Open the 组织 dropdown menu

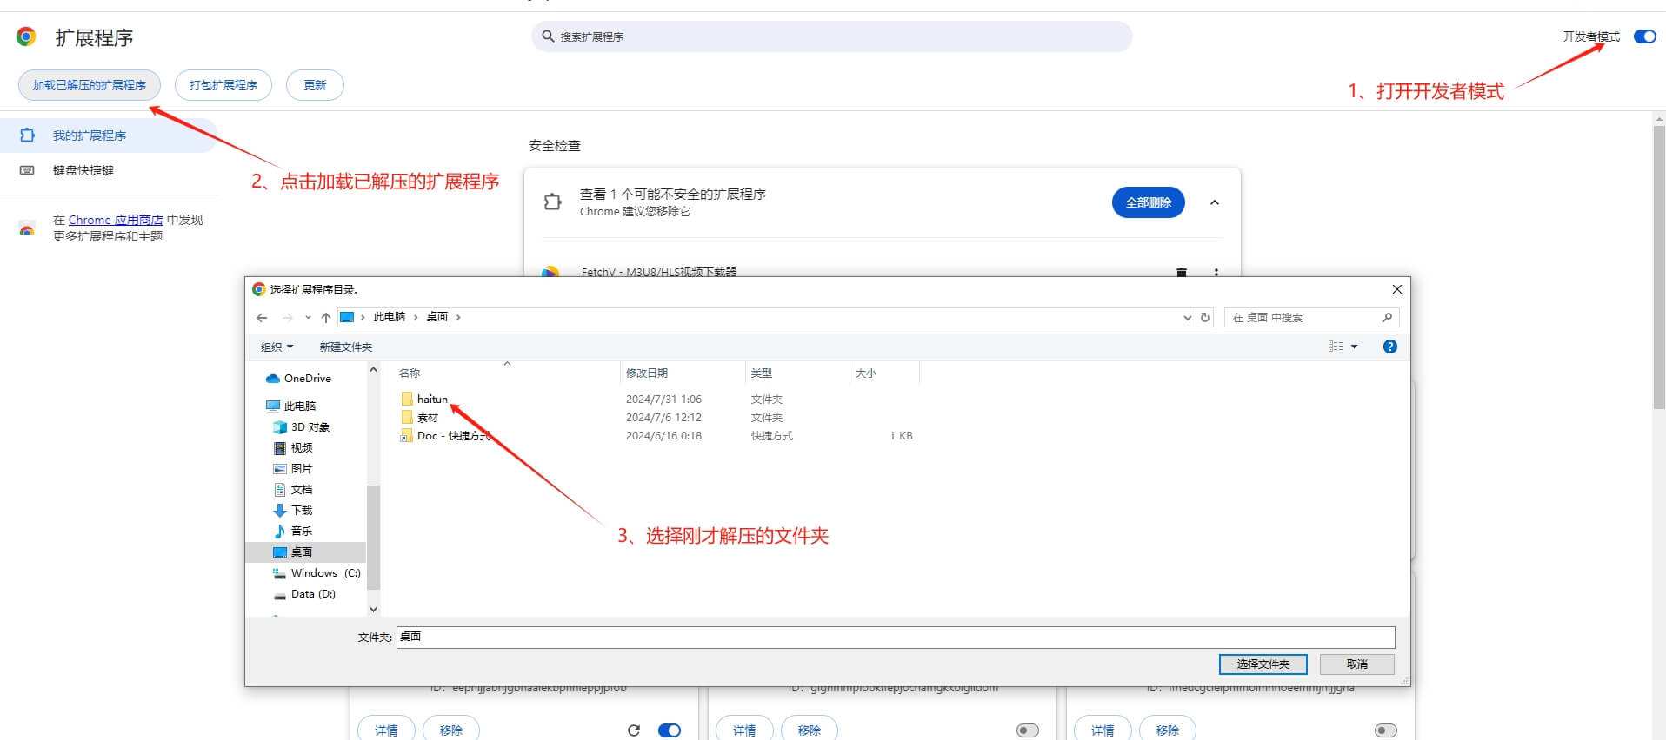(x=277, y=347)
